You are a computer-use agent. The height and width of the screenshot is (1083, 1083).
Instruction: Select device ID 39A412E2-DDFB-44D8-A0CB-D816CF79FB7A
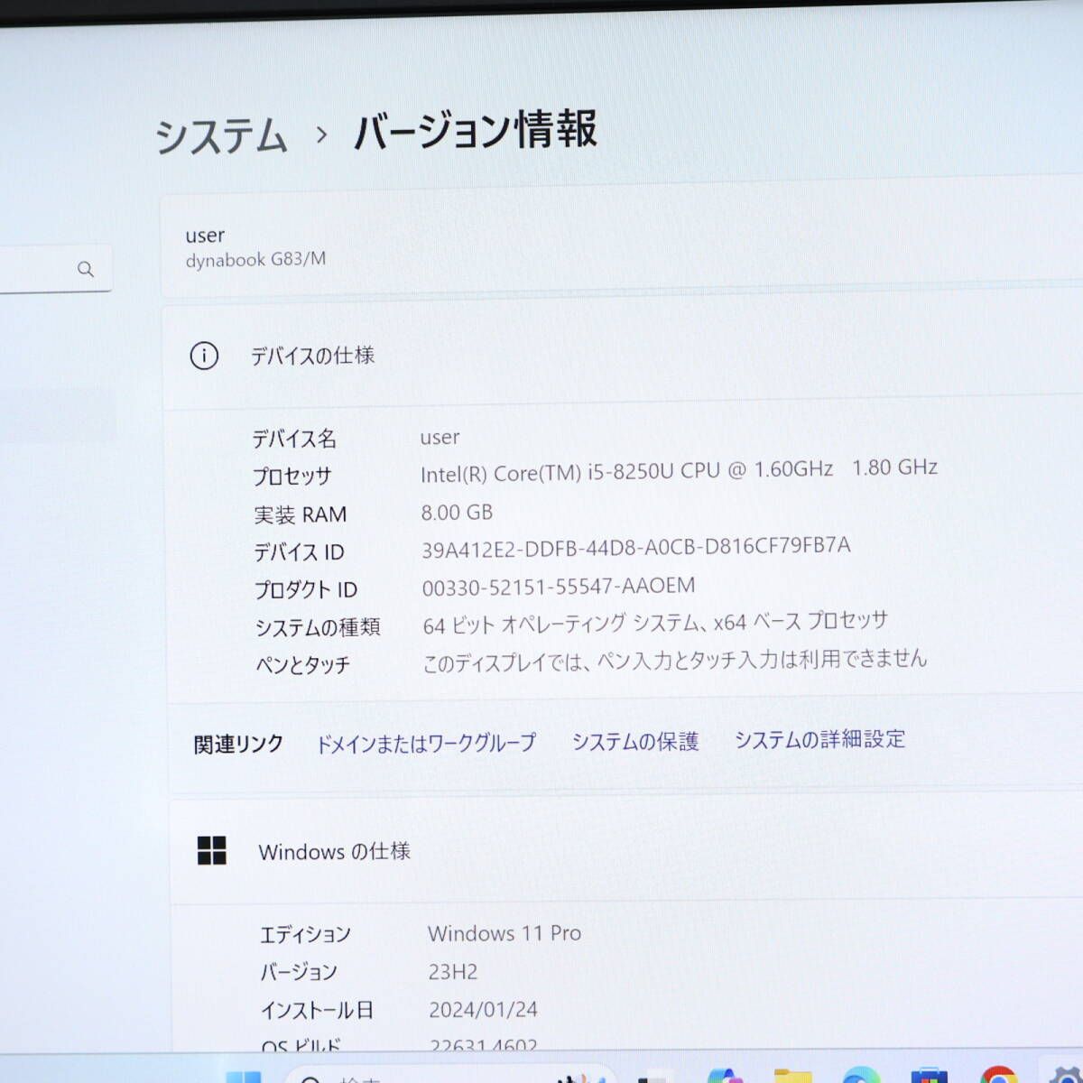[636, 547]
